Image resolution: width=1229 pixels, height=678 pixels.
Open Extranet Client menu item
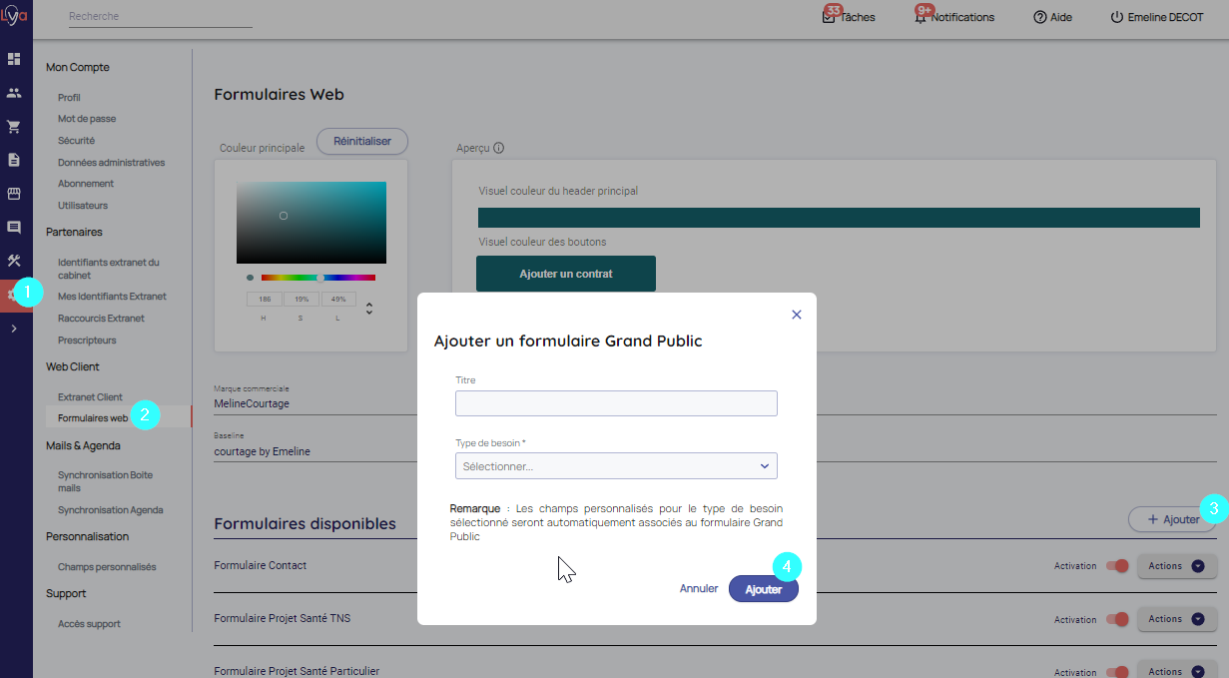(90, 397)
